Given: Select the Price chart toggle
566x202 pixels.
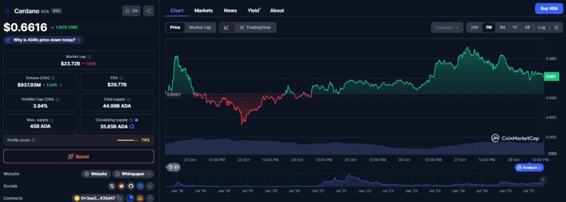Looking at the screenshot, I should tap(175, 28).
